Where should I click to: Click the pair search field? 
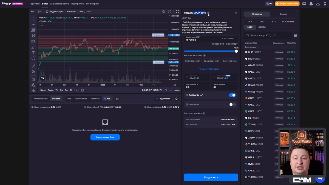tap(268, 35)
